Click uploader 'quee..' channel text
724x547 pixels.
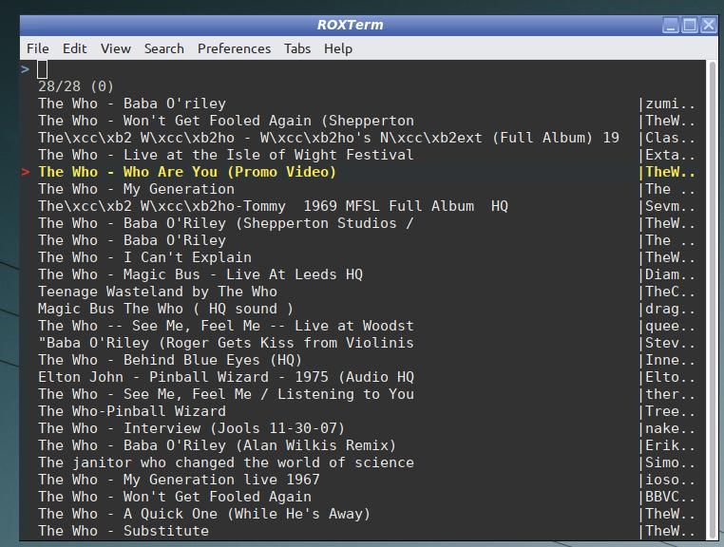pyautogui.click(x=670, y=326)
